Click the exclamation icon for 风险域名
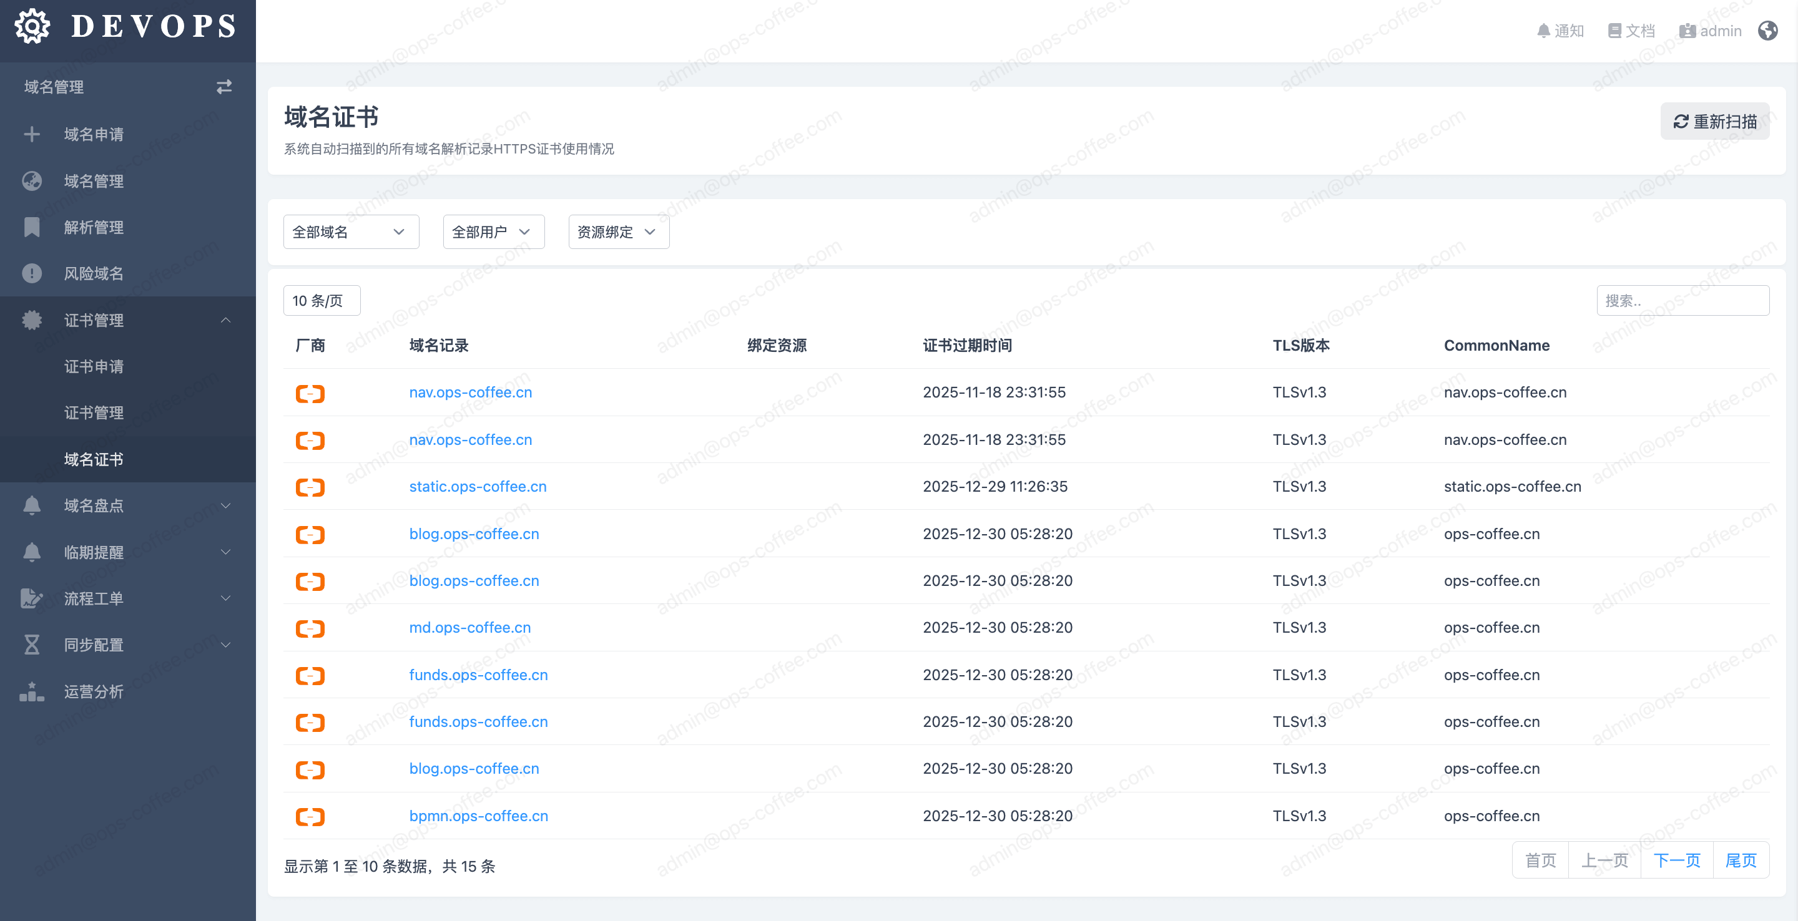The width and height of the screenshot is (1798, 921). coord(32,273)
